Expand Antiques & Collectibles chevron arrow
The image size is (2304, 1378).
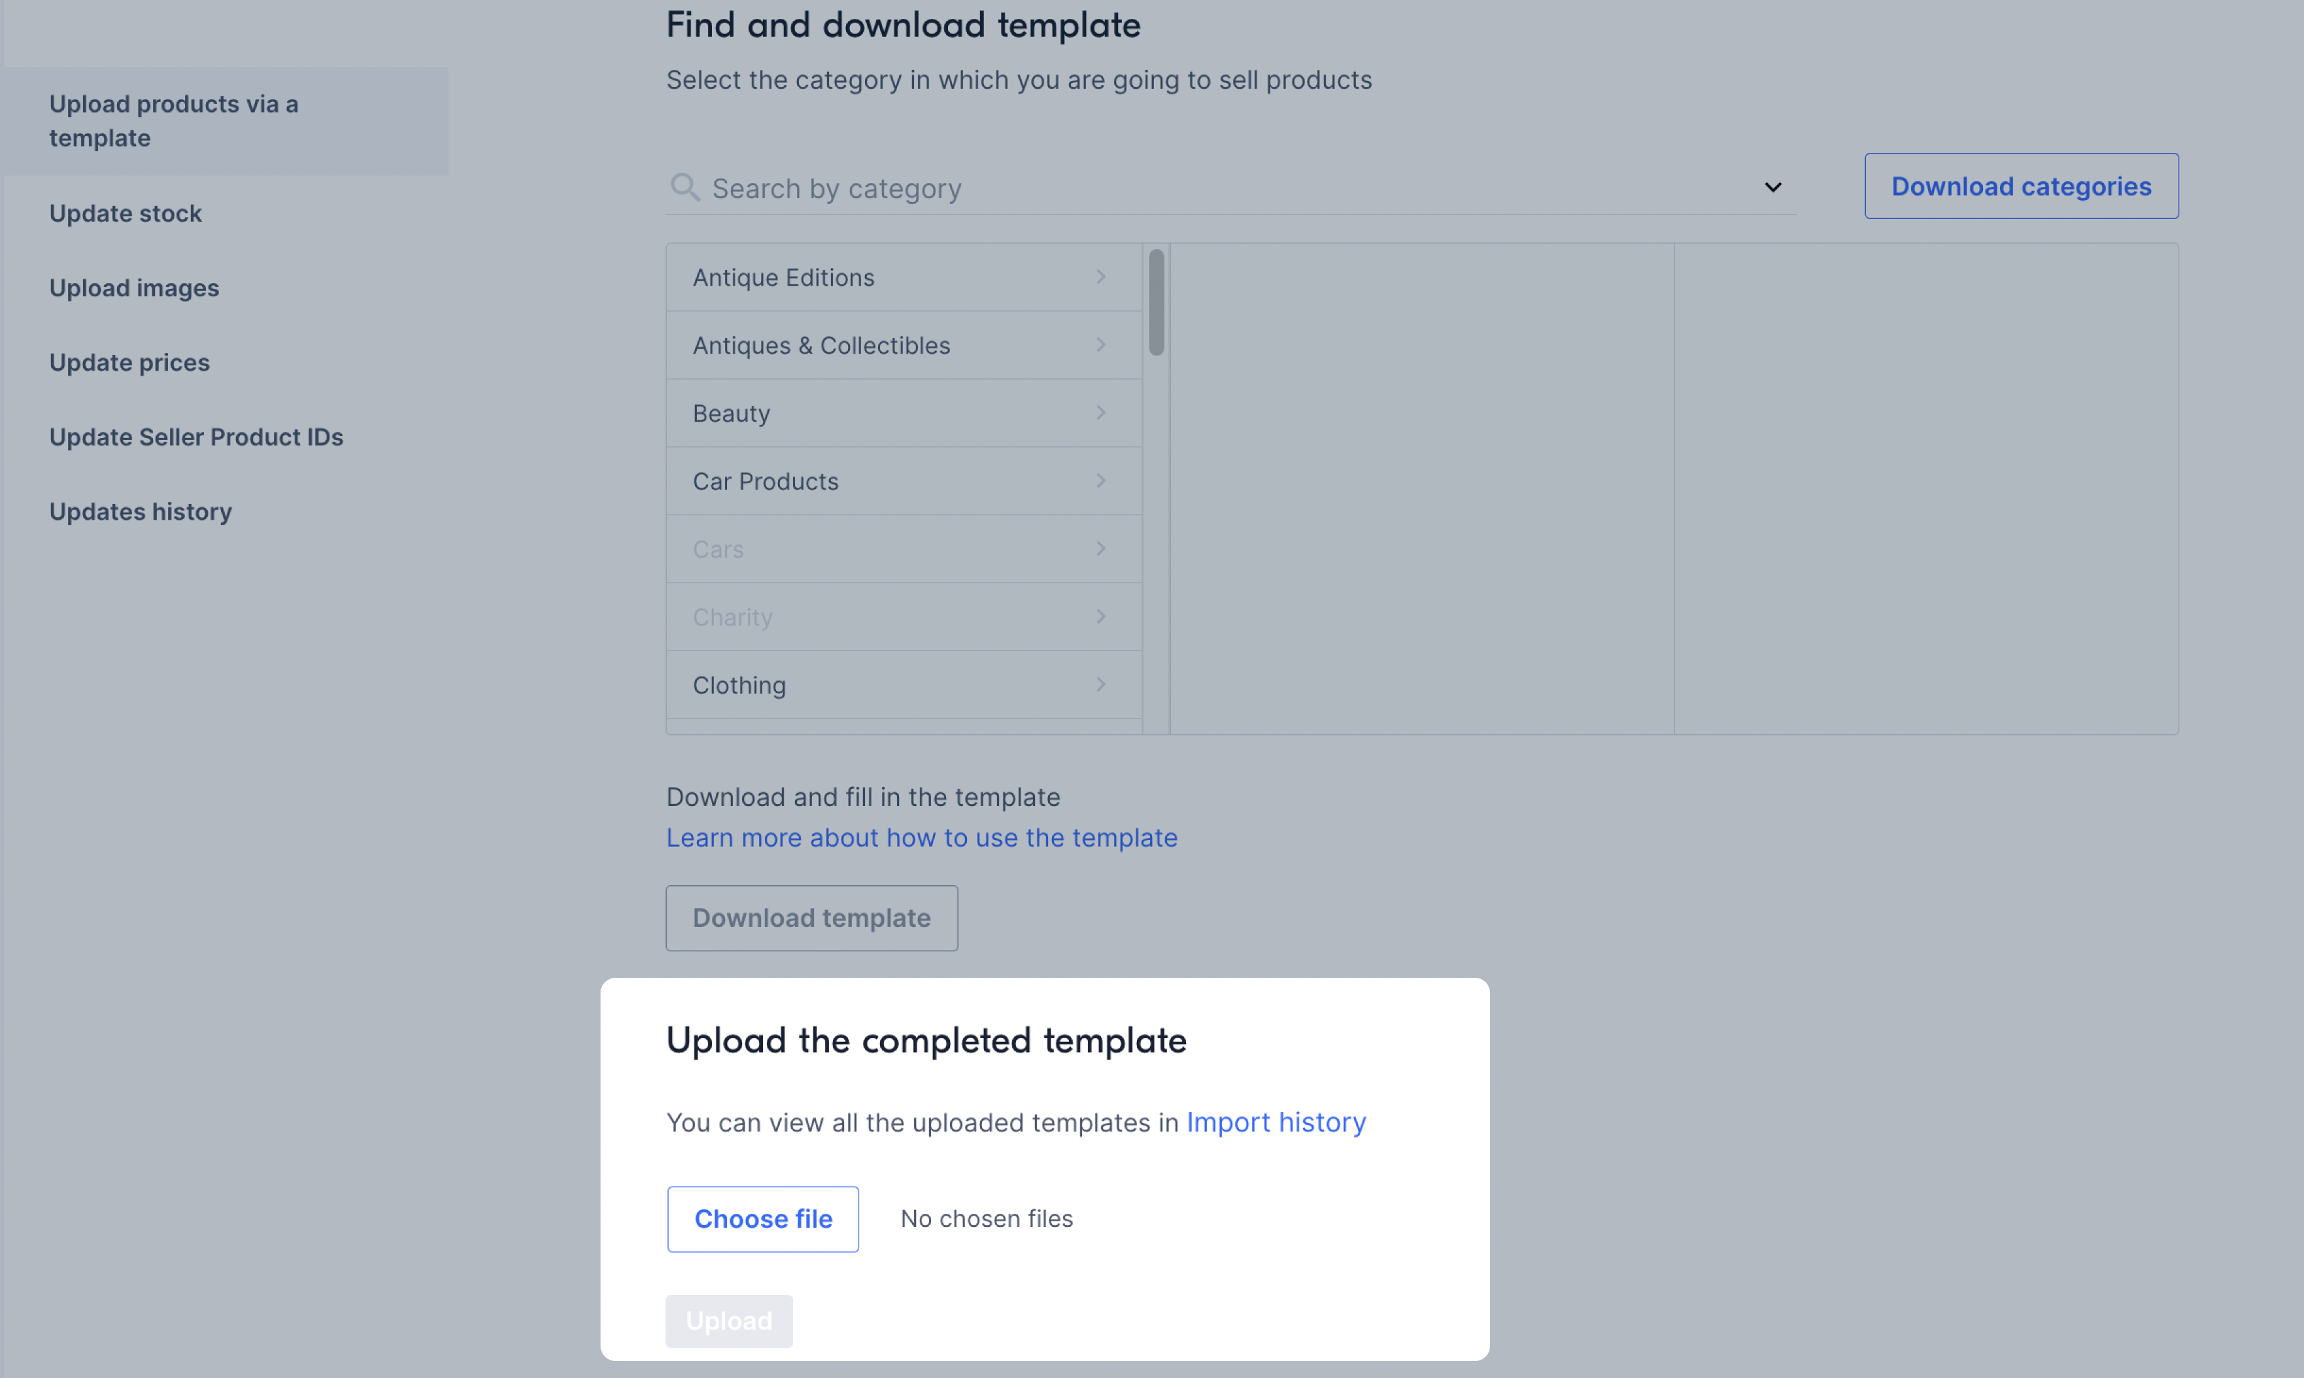coord(1101,345)
